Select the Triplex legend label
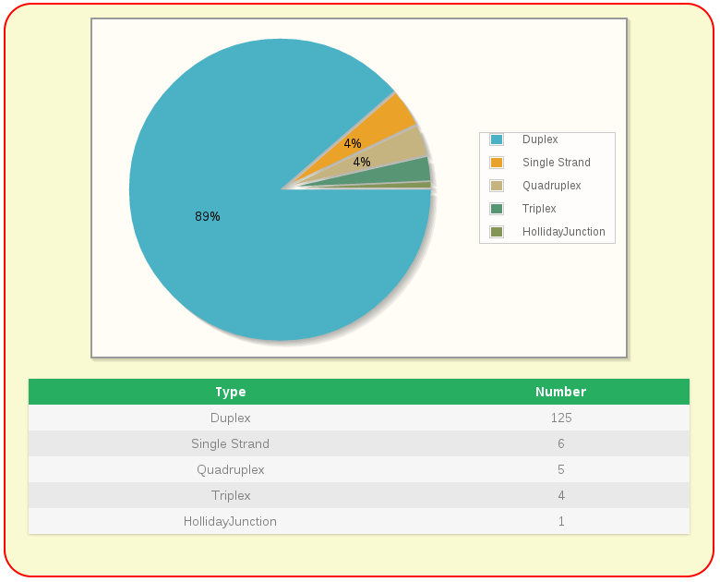Viewport: 720px width, 582px height. tap(539, 209)
